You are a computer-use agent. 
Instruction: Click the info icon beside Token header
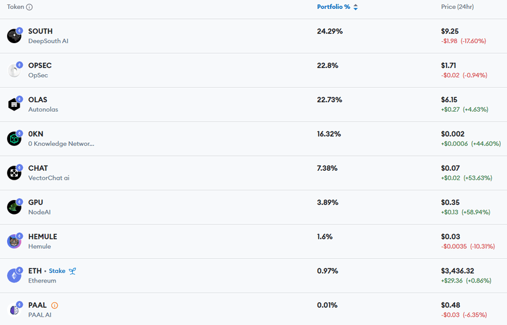[30, 7]
